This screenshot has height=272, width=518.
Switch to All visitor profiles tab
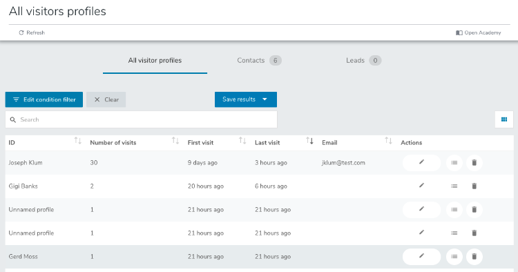155,61
